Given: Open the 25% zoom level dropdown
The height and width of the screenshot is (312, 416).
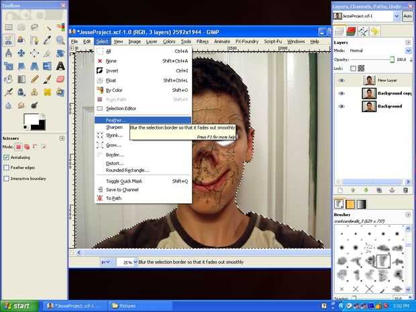Looking at the screenshot, I should point(136,262).
